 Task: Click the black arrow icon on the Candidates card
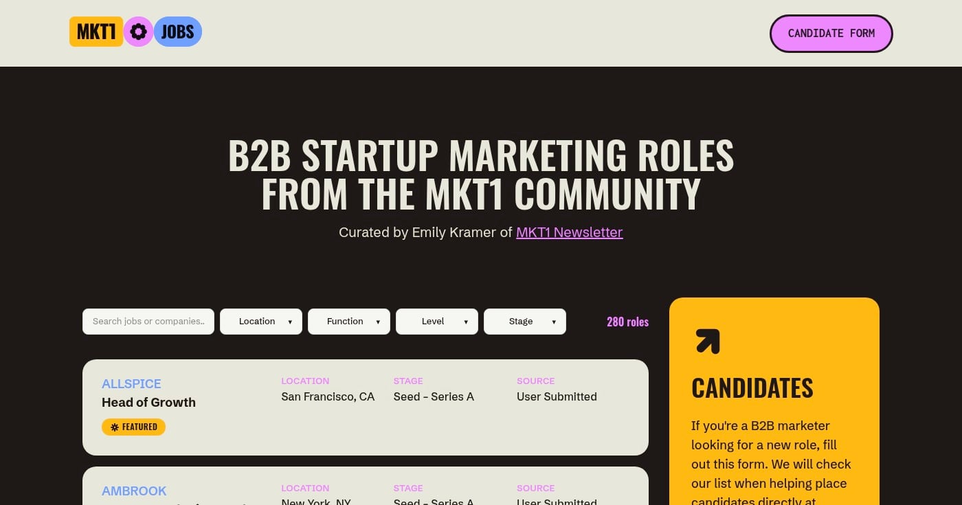click(x=706, y=341)
